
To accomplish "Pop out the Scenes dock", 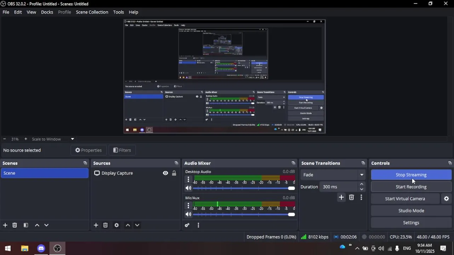I will coord(85,163).
